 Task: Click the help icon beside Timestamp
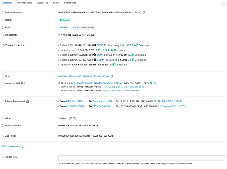[x=3, y=35]
